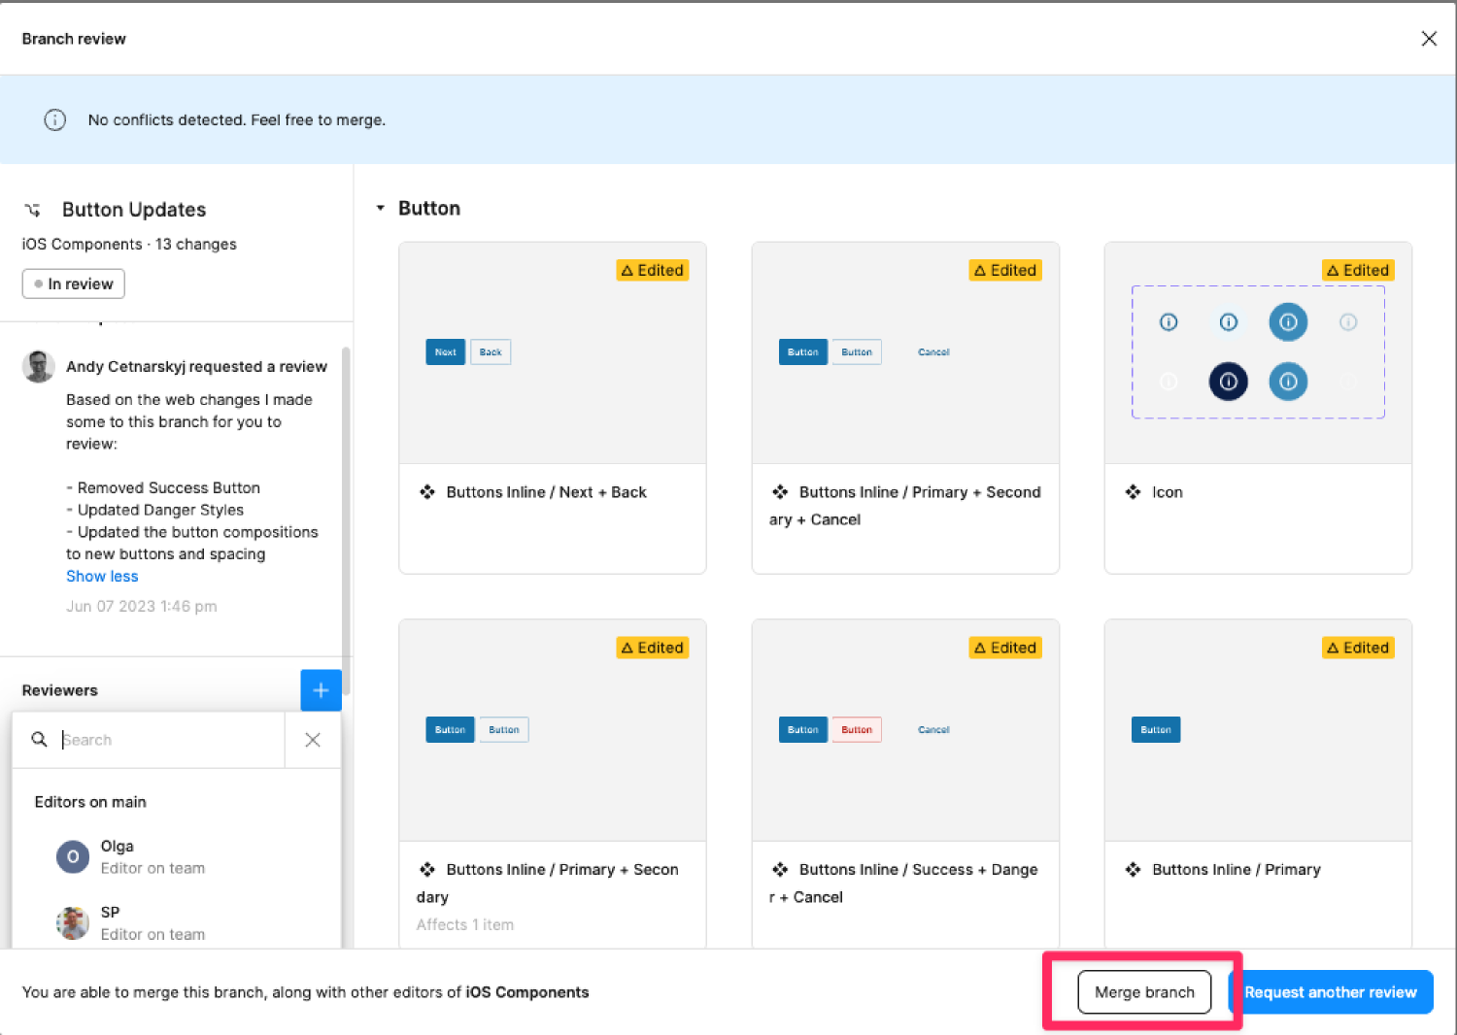Click Olga's avatar circle

tap(73, 857)
